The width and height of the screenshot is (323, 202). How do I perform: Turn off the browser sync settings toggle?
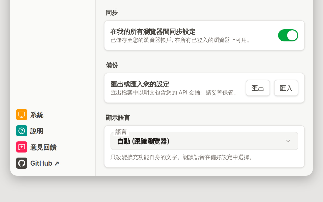tap(288, 35)
